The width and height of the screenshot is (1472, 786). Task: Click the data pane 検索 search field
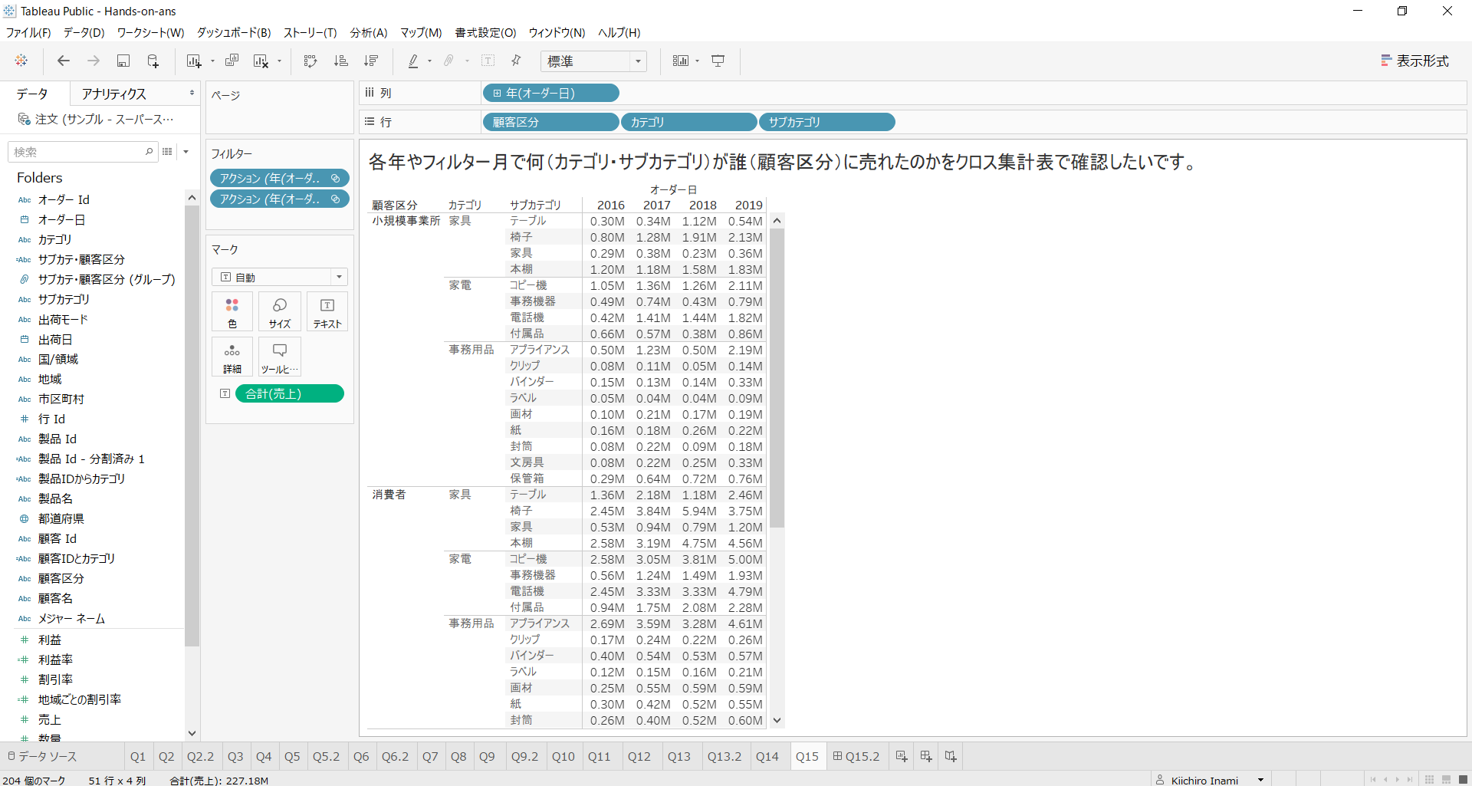83,152
